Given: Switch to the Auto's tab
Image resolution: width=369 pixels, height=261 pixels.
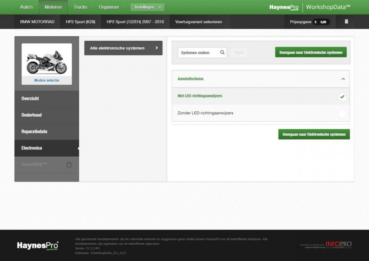Looking at the screenshot, I should click(x=26, y=7).
